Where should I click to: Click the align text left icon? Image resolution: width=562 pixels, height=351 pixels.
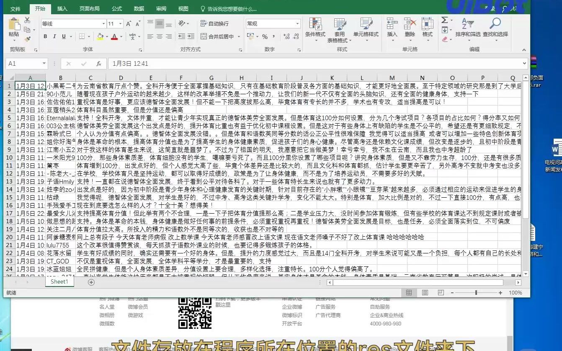pos(150,37)
